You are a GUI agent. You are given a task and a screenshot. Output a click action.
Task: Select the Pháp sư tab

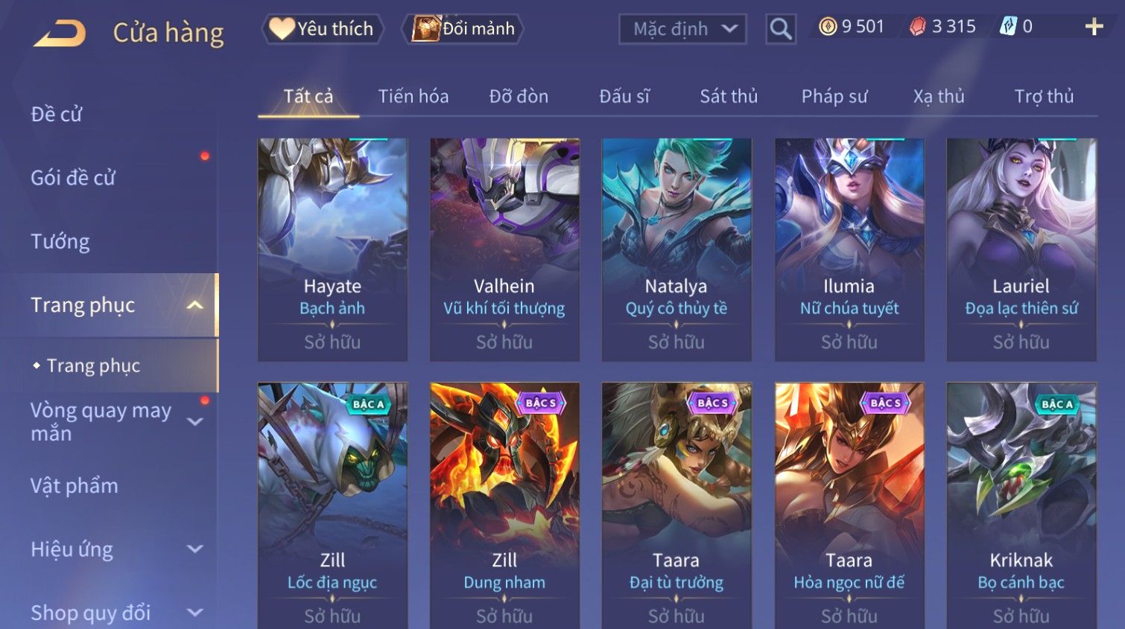834,96
